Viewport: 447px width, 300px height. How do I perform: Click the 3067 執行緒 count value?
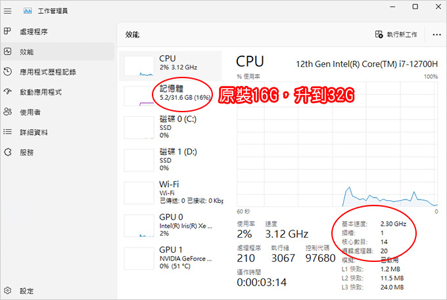283,258
